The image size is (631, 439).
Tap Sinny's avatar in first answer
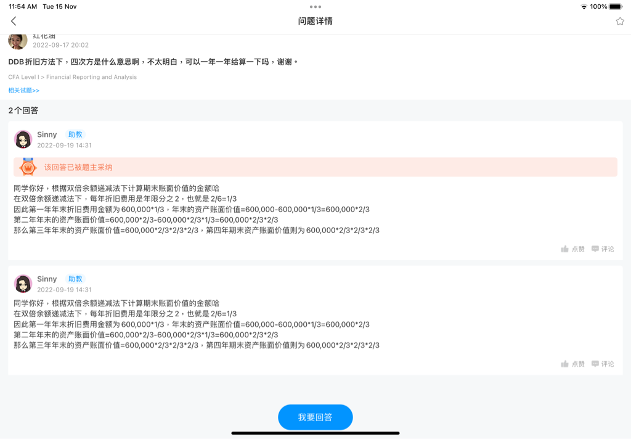point(23,139)
